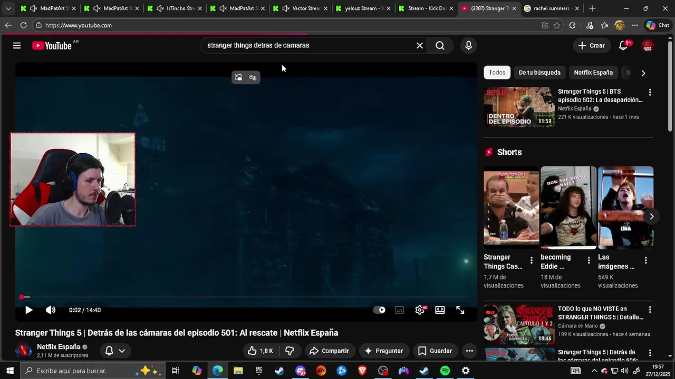Open the Netflix España channel avatar
Image resolution: width=675 pixels, height=379 pixels.
[x=23, y=351]
